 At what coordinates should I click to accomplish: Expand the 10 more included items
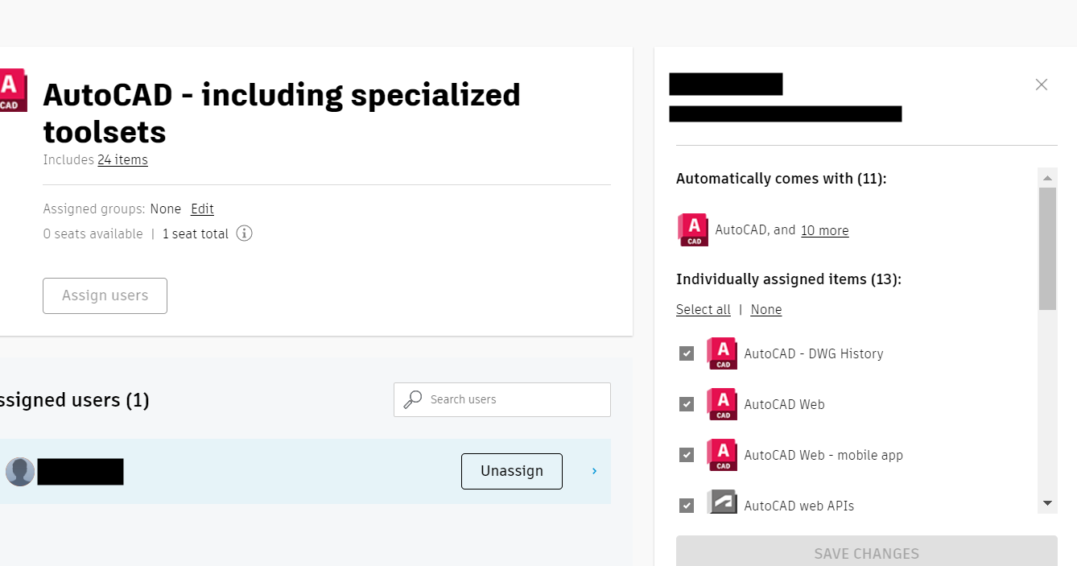824,230
